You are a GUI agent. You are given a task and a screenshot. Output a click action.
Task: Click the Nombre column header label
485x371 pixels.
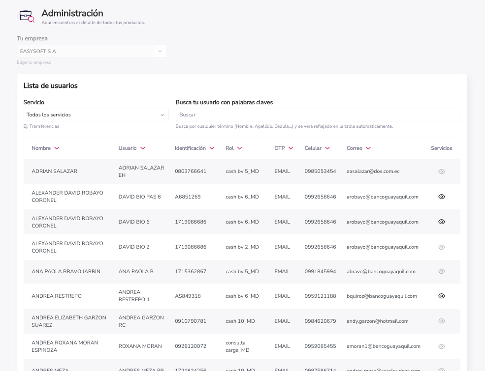click(x=41, y=148)
